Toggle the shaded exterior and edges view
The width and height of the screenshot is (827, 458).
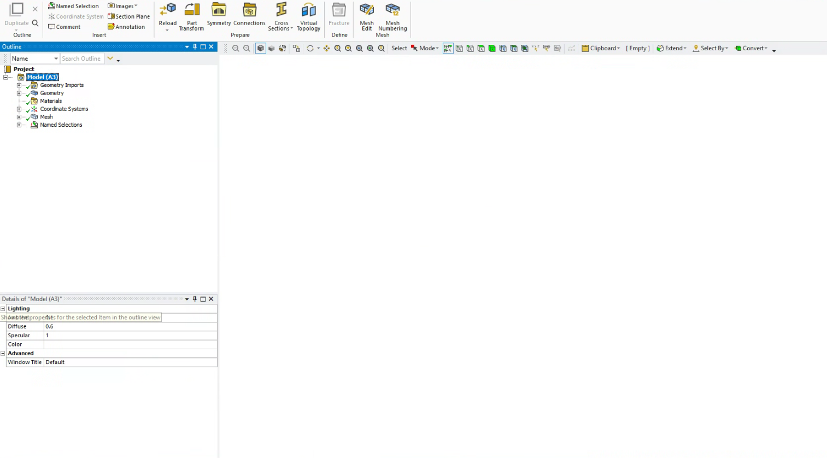coord(261,48)
